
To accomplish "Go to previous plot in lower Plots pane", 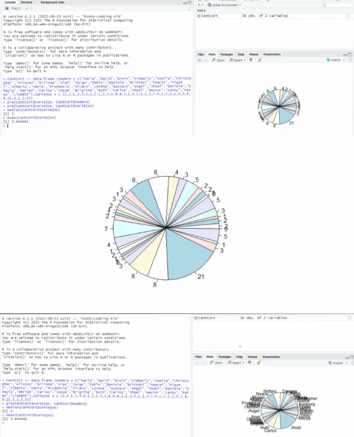I will coord(197,362).
